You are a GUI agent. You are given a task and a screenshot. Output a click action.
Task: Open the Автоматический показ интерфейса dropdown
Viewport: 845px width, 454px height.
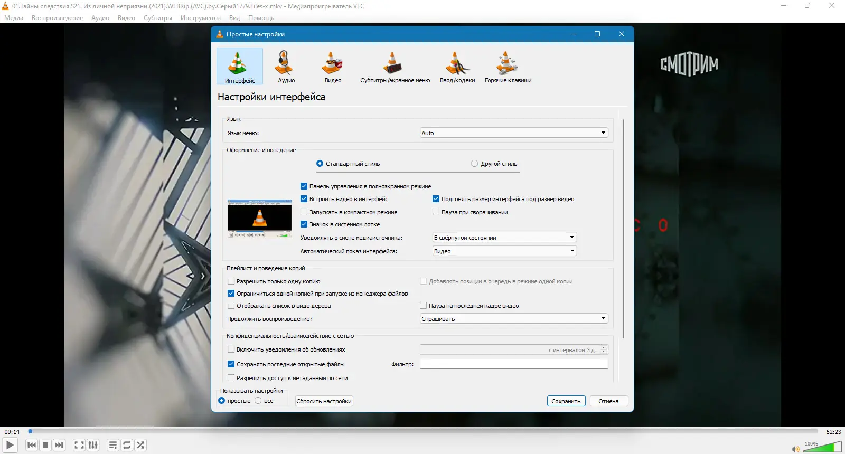point(504,251)
